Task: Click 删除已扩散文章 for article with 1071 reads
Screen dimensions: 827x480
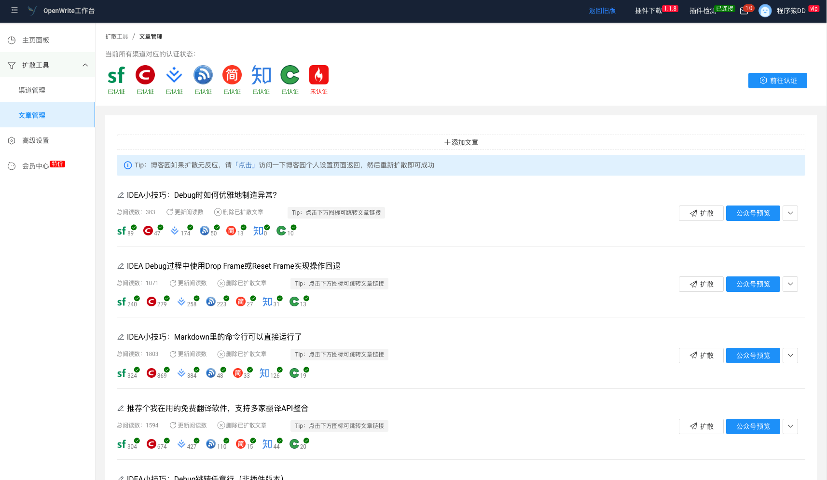Action: tap(242, 283)
